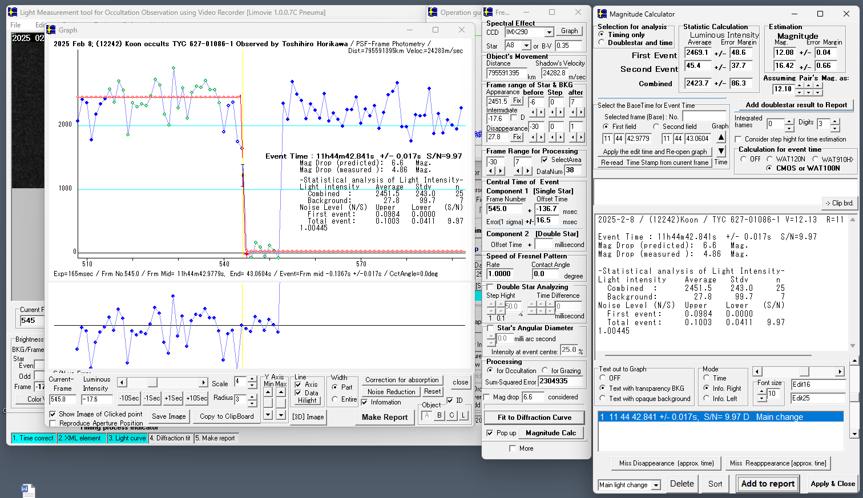The image size is (863, 498).
Task: Expand the Star A8 type dropdown
Action: click(x=527, y=46)
